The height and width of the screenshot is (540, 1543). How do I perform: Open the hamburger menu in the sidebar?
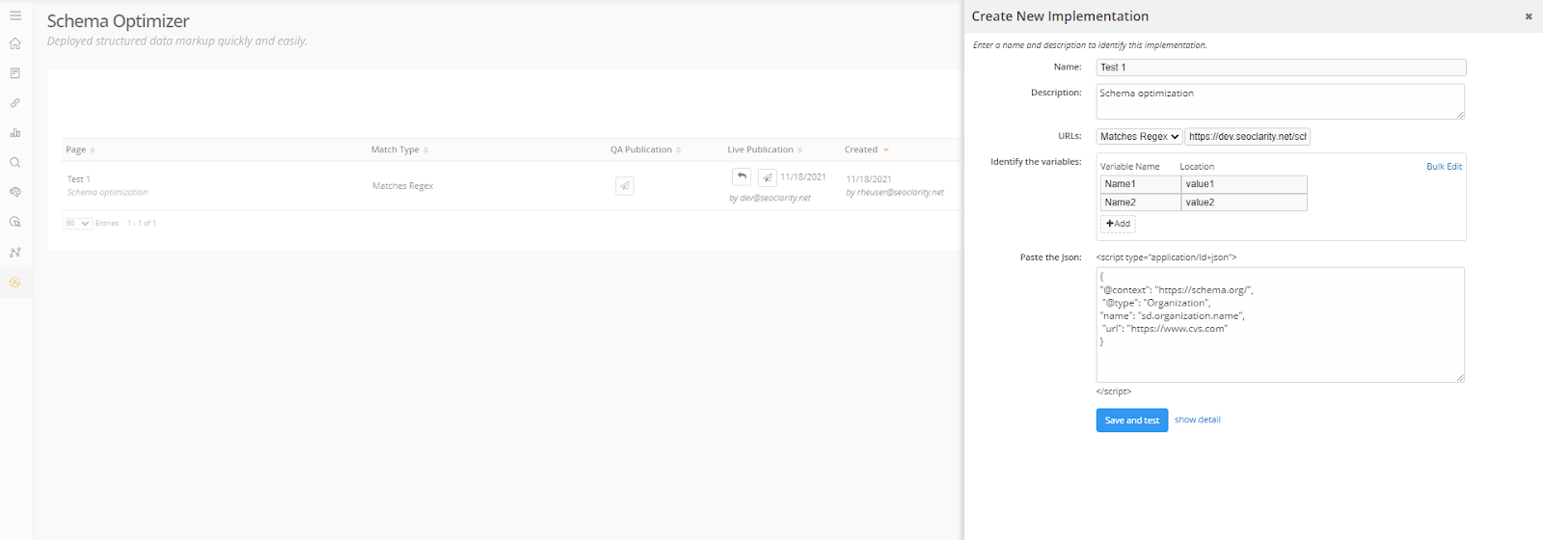point(15,15)
